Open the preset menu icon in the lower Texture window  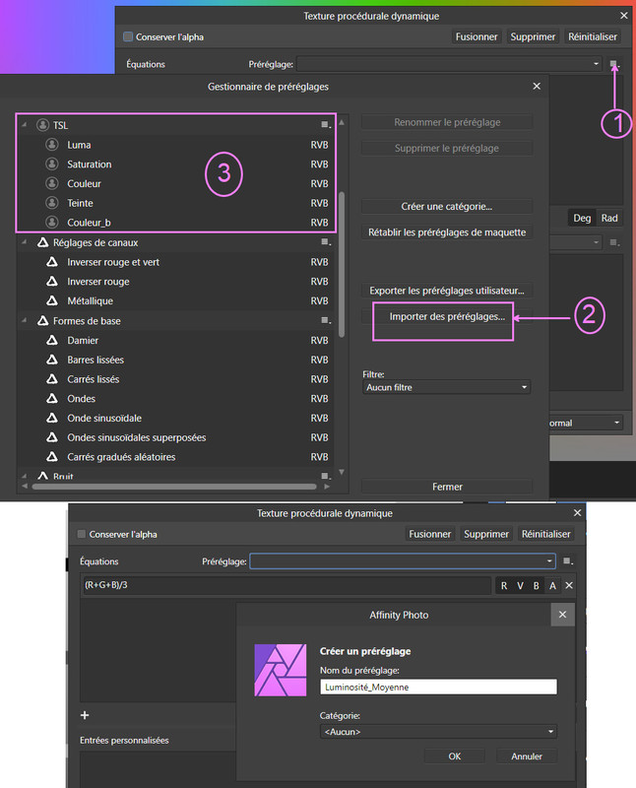568,560
